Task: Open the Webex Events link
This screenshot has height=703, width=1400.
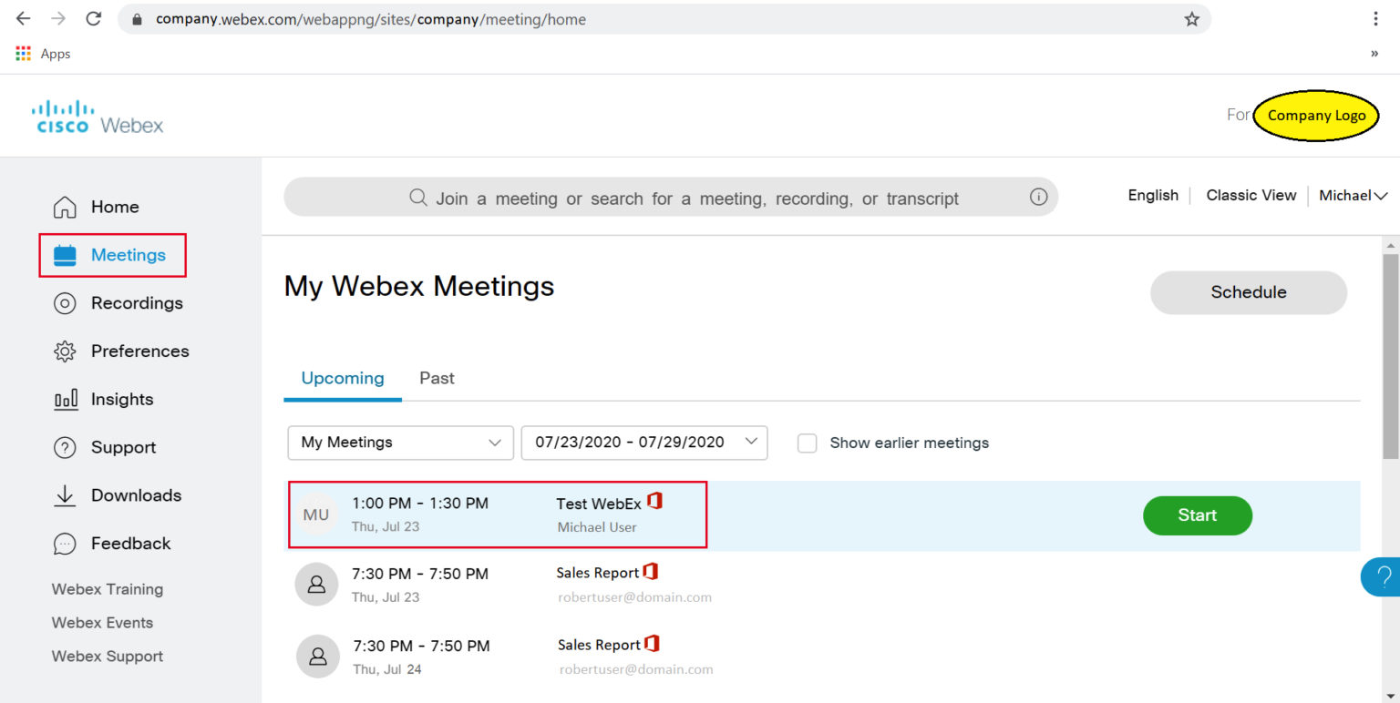Action: (x=102, y=623)
